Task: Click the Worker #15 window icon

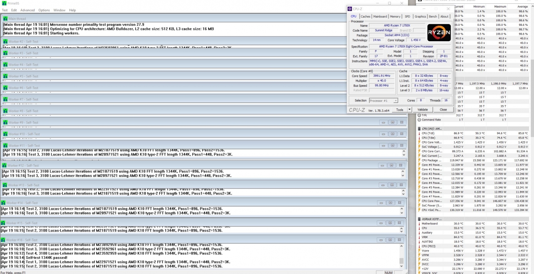Action: pos(3,223)
